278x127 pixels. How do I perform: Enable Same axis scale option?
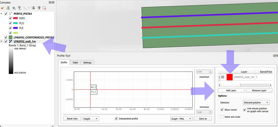[x=222, y=117]
